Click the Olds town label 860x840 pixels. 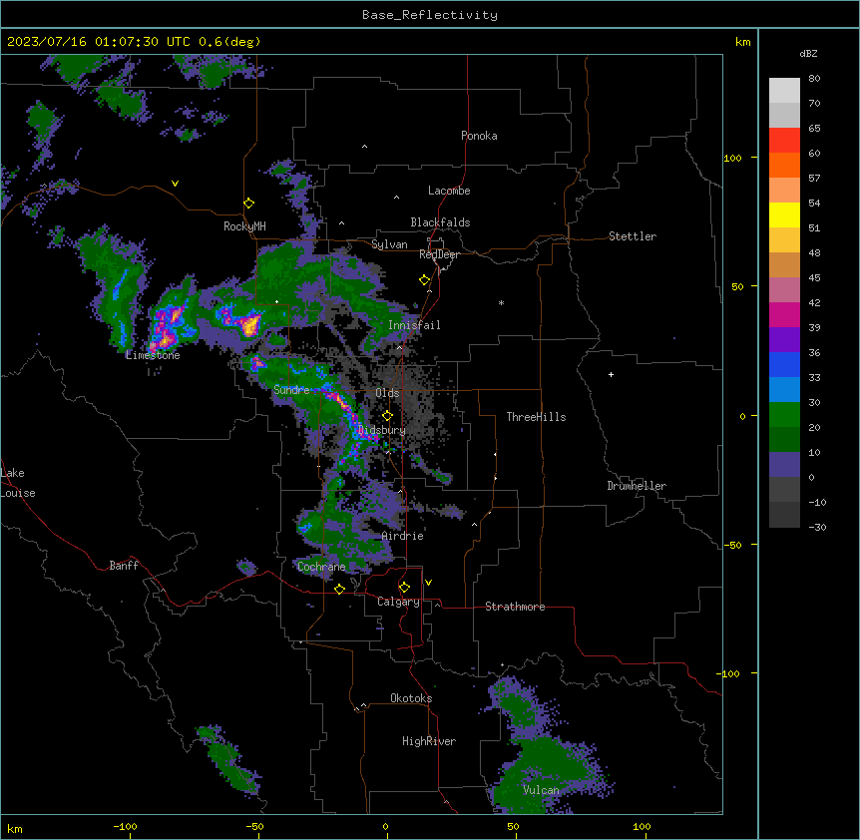pyautogui.click(x=387, y=393)
